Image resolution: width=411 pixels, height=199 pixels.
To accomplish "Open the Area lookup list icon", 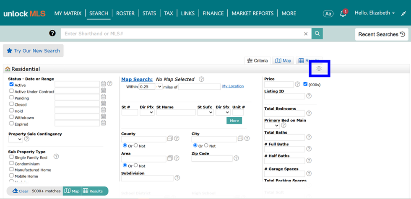I will (170, 158).
